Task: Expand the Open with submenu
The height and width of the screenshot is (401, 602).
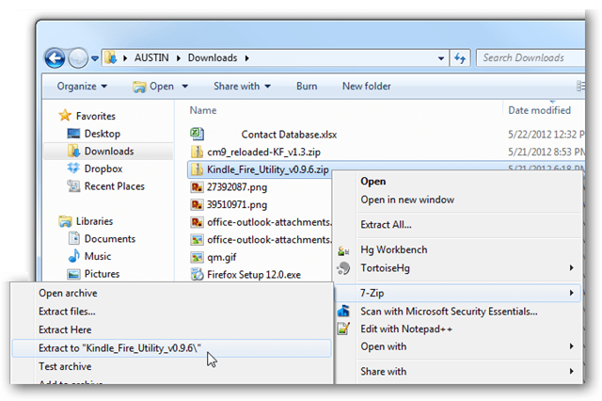Action: click(x=458, y=346)
